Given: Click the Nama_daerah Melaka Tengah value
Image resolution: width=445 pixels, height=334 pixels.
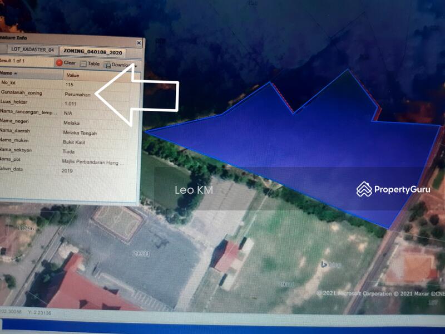Looking at the screenshot, I should (x=81, y=133).
